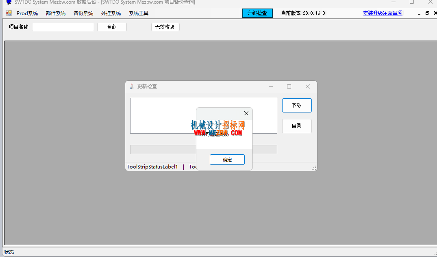Close the 更新检查 window
437x257 pixels.
click(307, 86)
